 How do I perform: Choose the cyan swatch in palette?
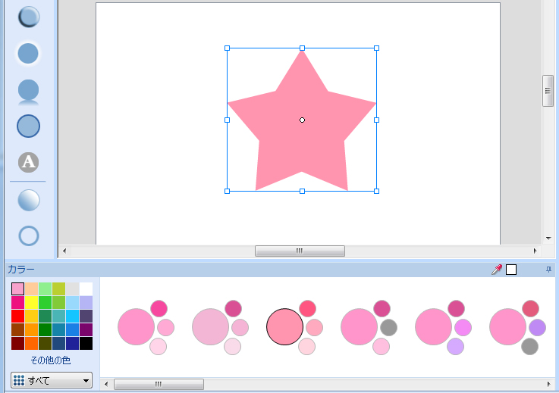pyautogui.click(x=72, y=316)
